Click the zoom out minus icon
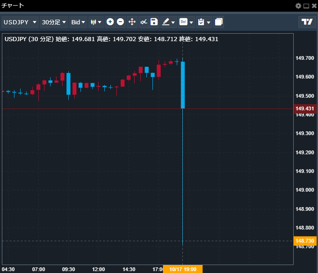Screen dimensions: 318x273 click(121, 22)
